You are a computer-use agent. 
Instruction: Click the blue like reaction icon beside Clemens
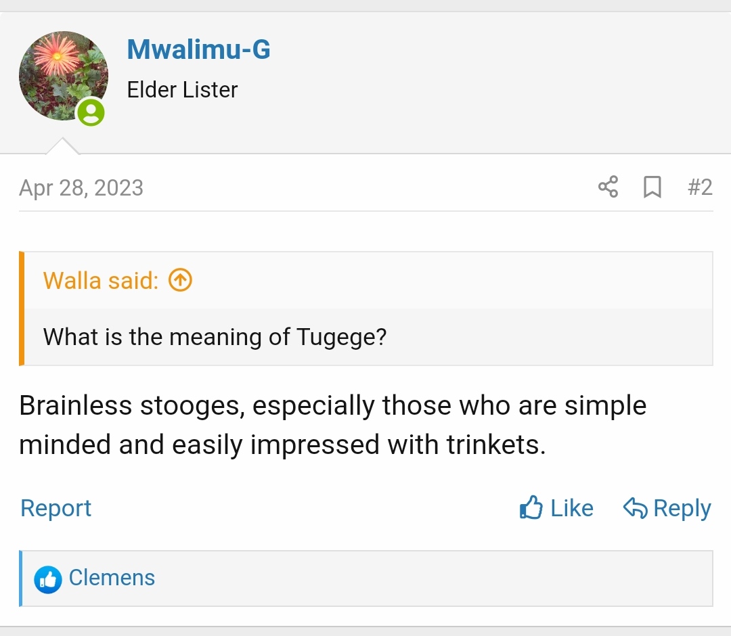tap(47, 579)
